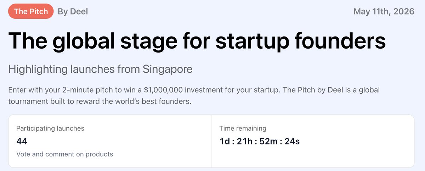The width and height of the screenshot is (425, 171).
Task: Click the red The Pitch badge
Action: [31, 11]
